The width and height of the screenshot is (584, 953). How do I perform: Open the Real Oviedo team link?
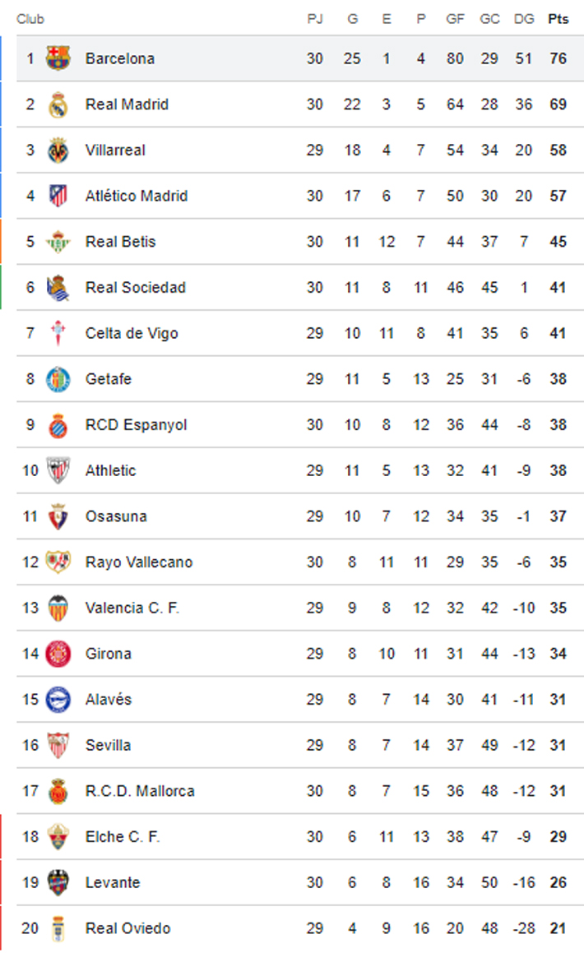tap(127, 928)
